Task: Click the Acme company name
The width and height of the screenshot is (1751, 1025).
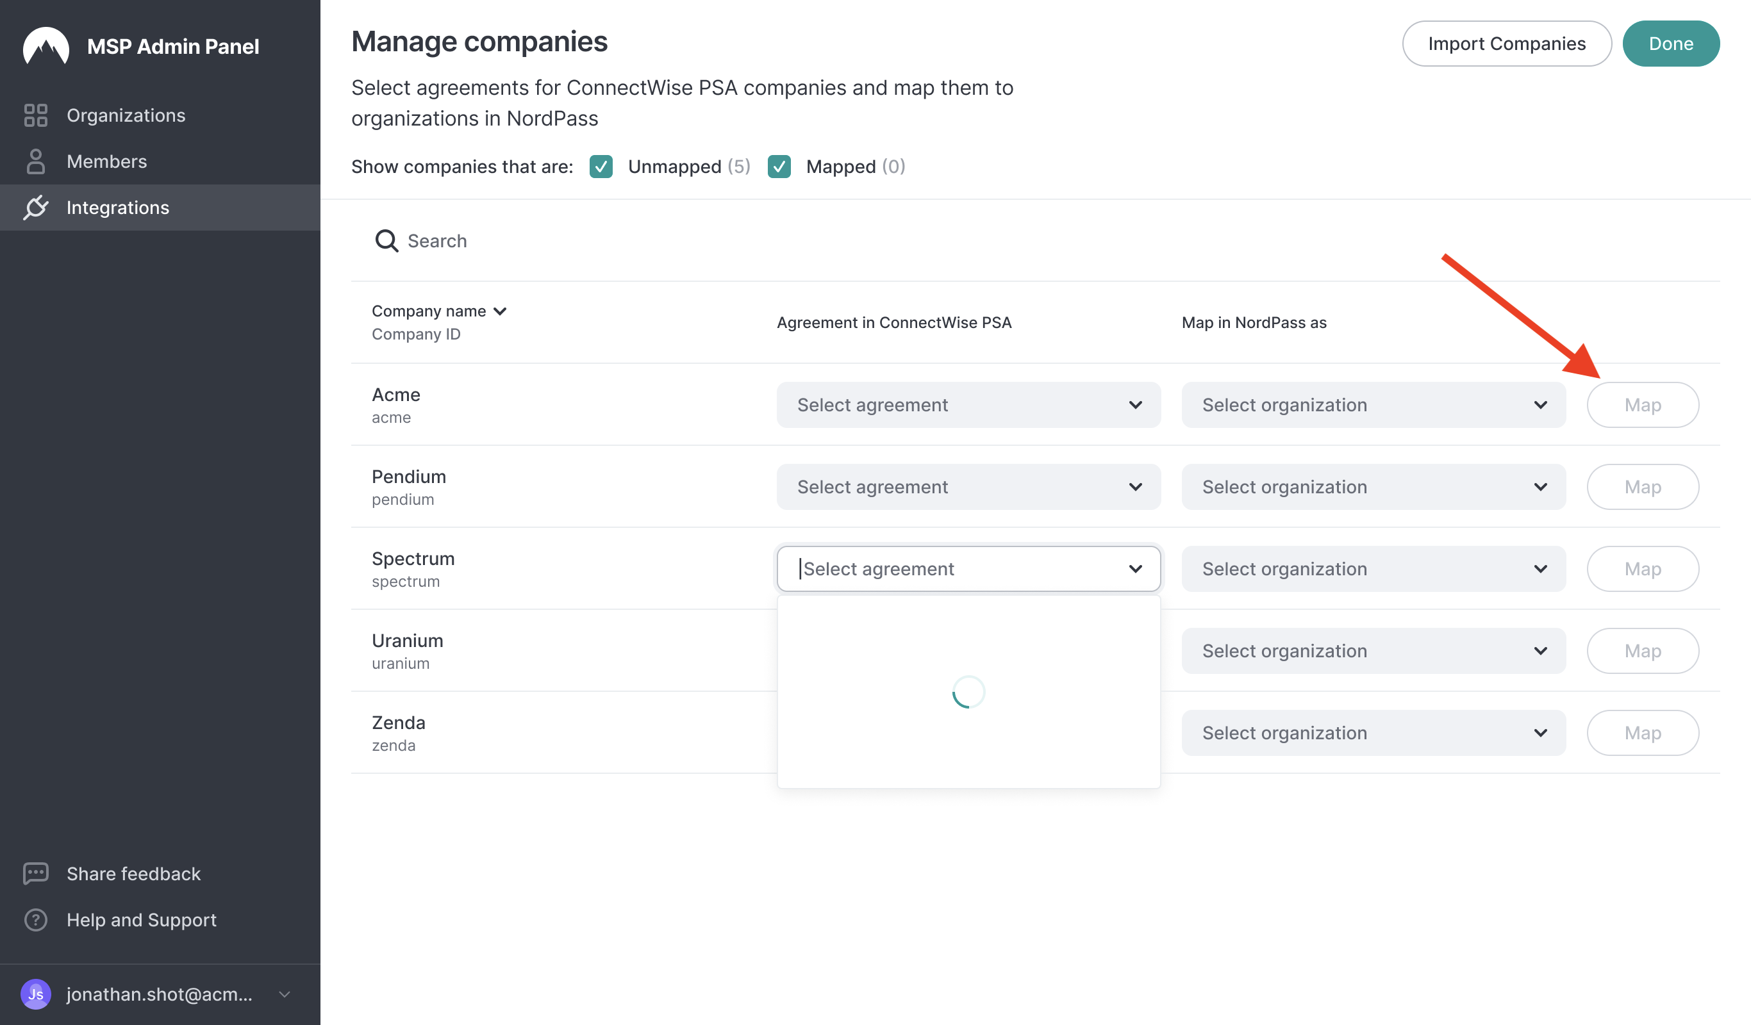Action: pos(396,395)
